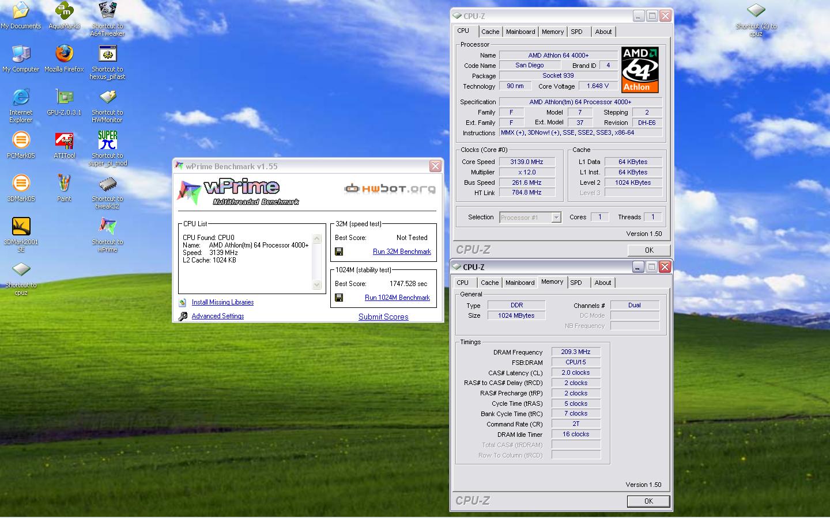Select the Shortcut (2) to cpuz icon
830x518 pixels.
(756, 10)
